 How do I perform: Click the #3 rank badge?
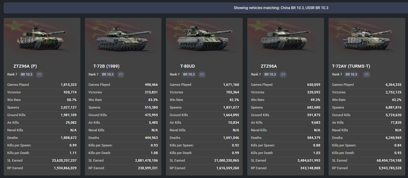click(x=202, y=74)
